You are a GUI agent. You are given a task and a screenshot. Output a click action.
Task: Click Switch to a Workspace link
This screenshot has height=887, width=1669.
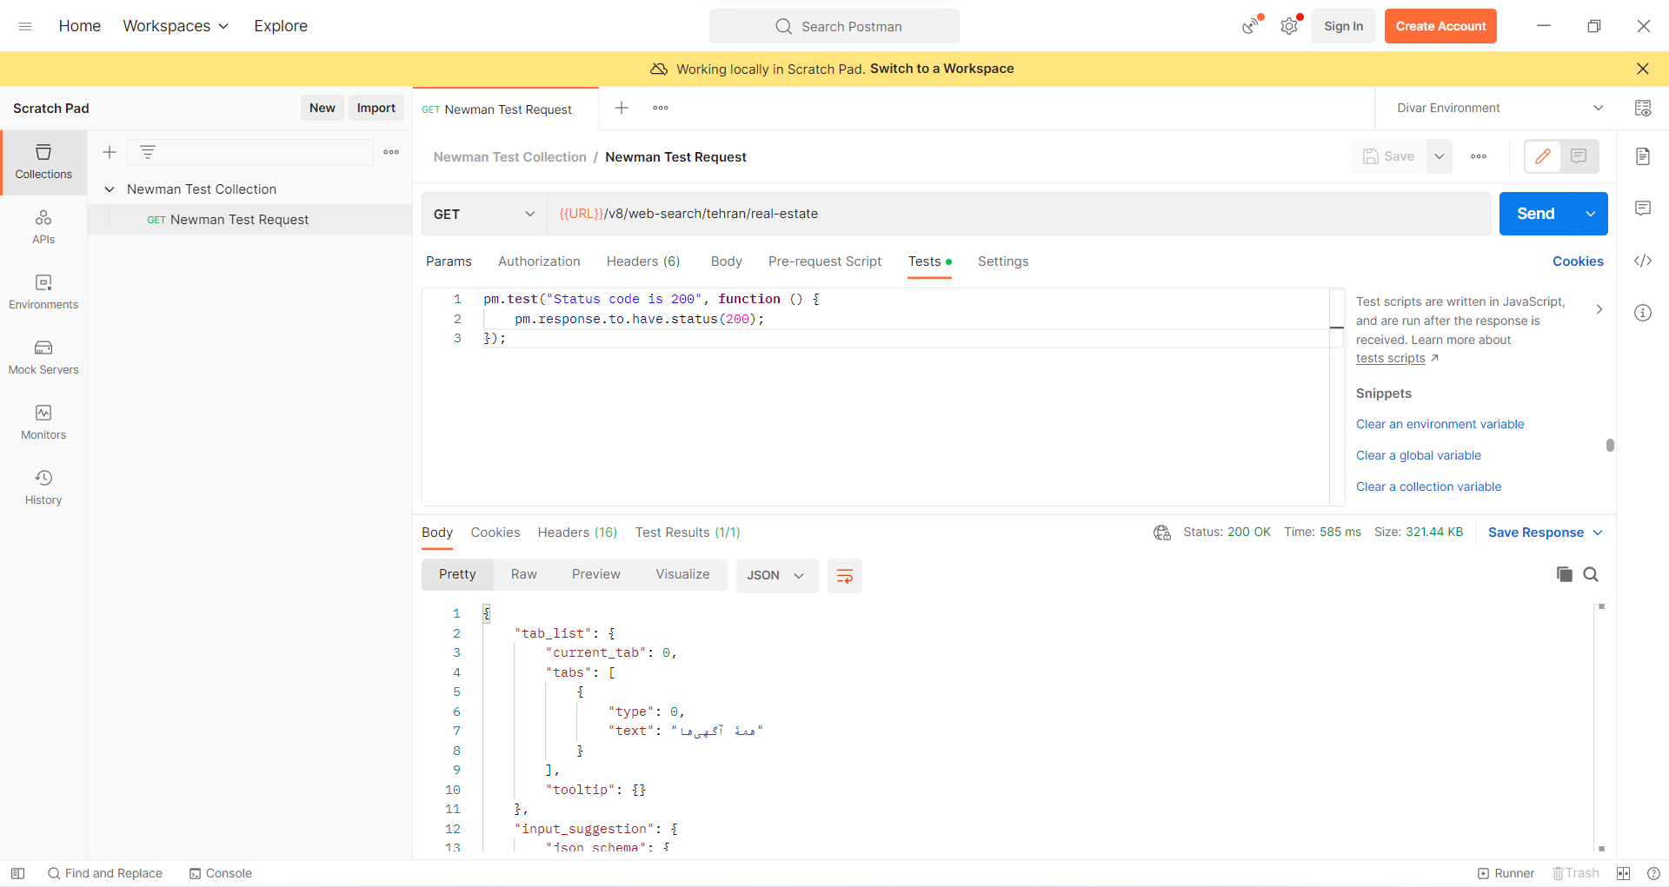point(941,69)
